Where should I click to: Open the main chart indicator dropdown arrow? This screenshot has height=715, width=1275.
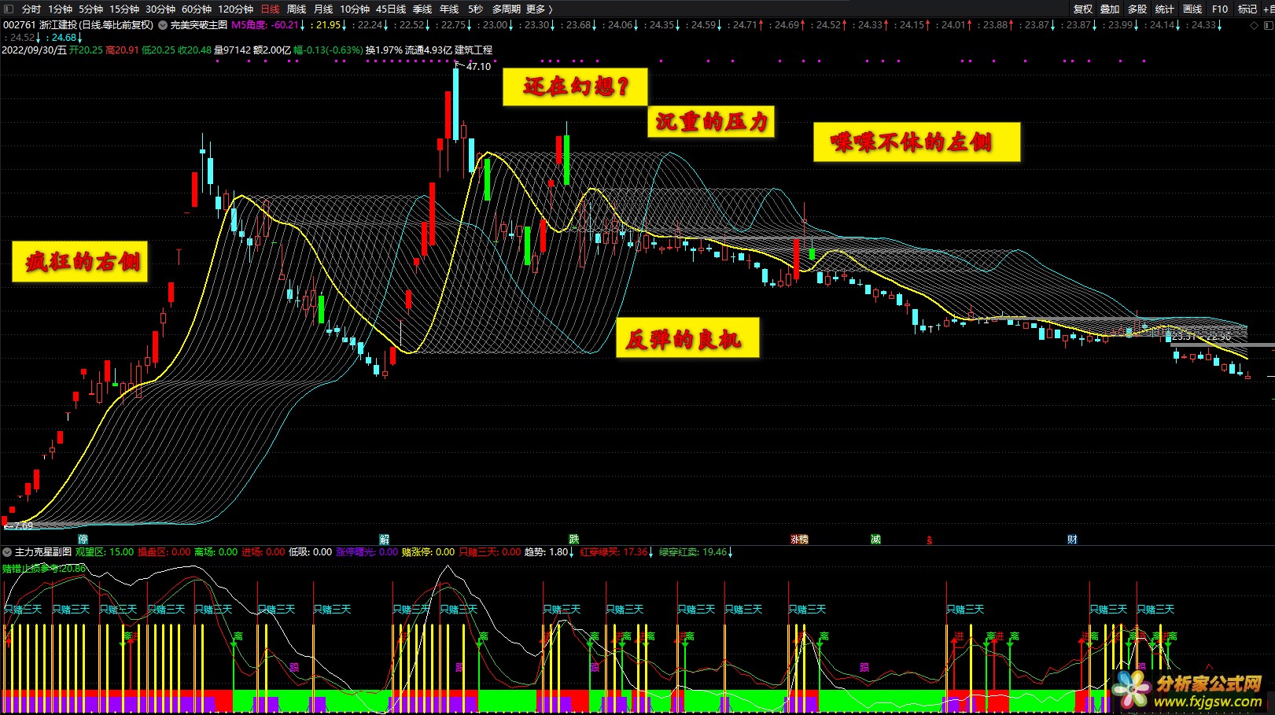click(x=163, y=25)
